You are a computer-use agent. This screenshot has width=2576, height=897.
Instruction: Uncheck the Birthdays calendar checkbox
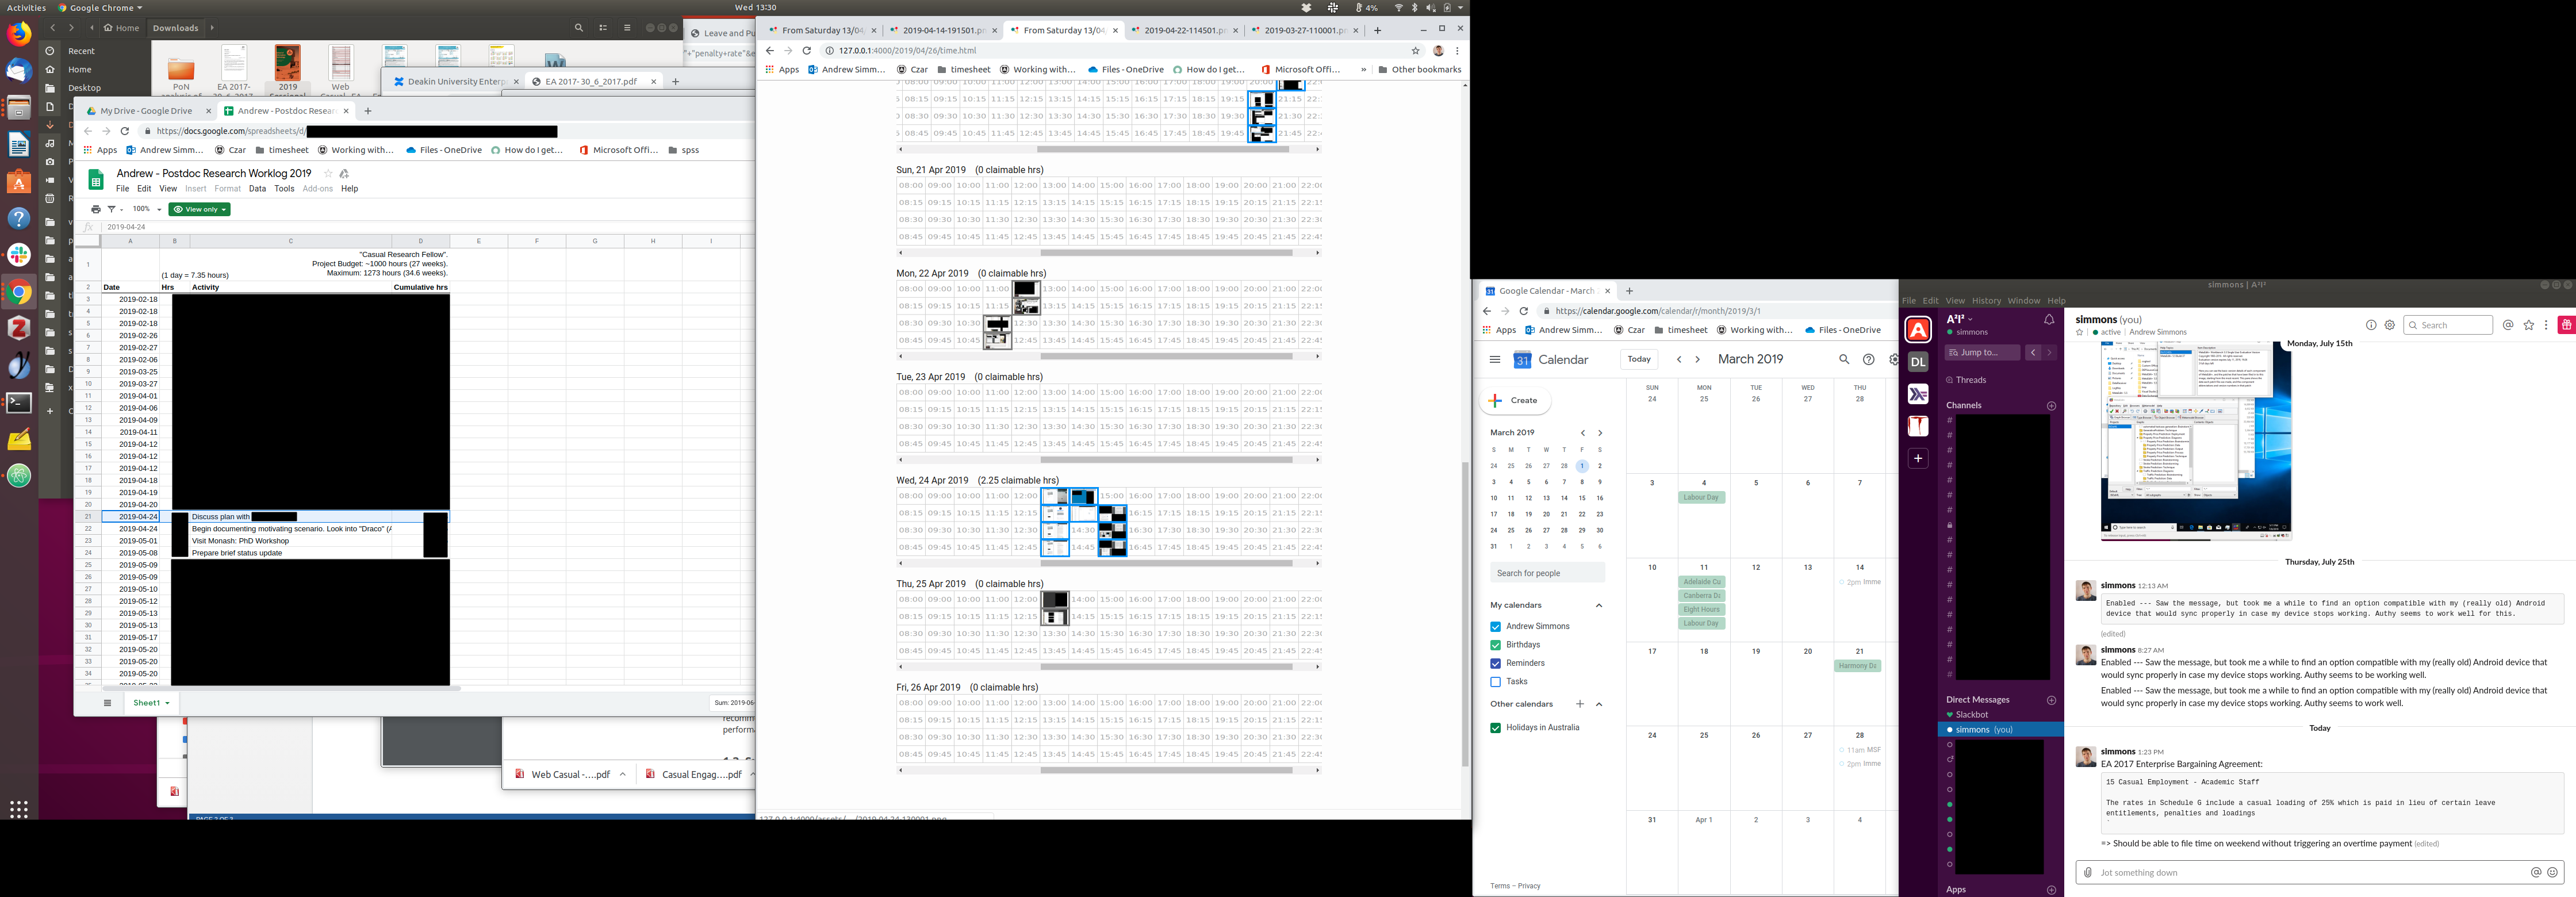pos(1495,645)
